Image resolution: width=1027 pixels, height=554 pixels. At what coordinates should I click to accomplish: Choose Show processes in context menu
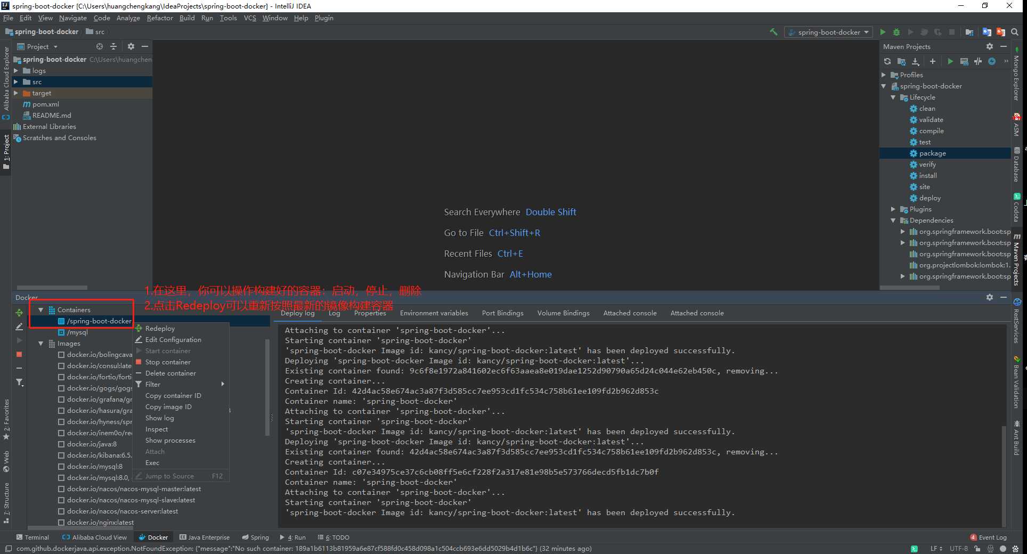click(x=181, y=441)
